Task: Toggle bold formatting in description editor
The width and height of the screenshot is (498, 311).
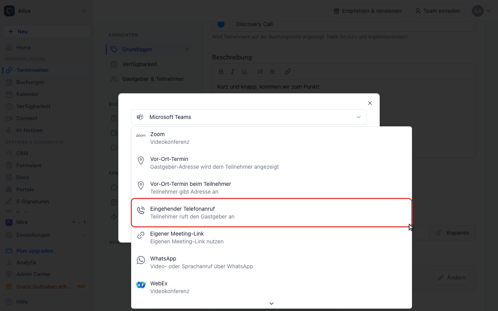Action: [221, 72]
